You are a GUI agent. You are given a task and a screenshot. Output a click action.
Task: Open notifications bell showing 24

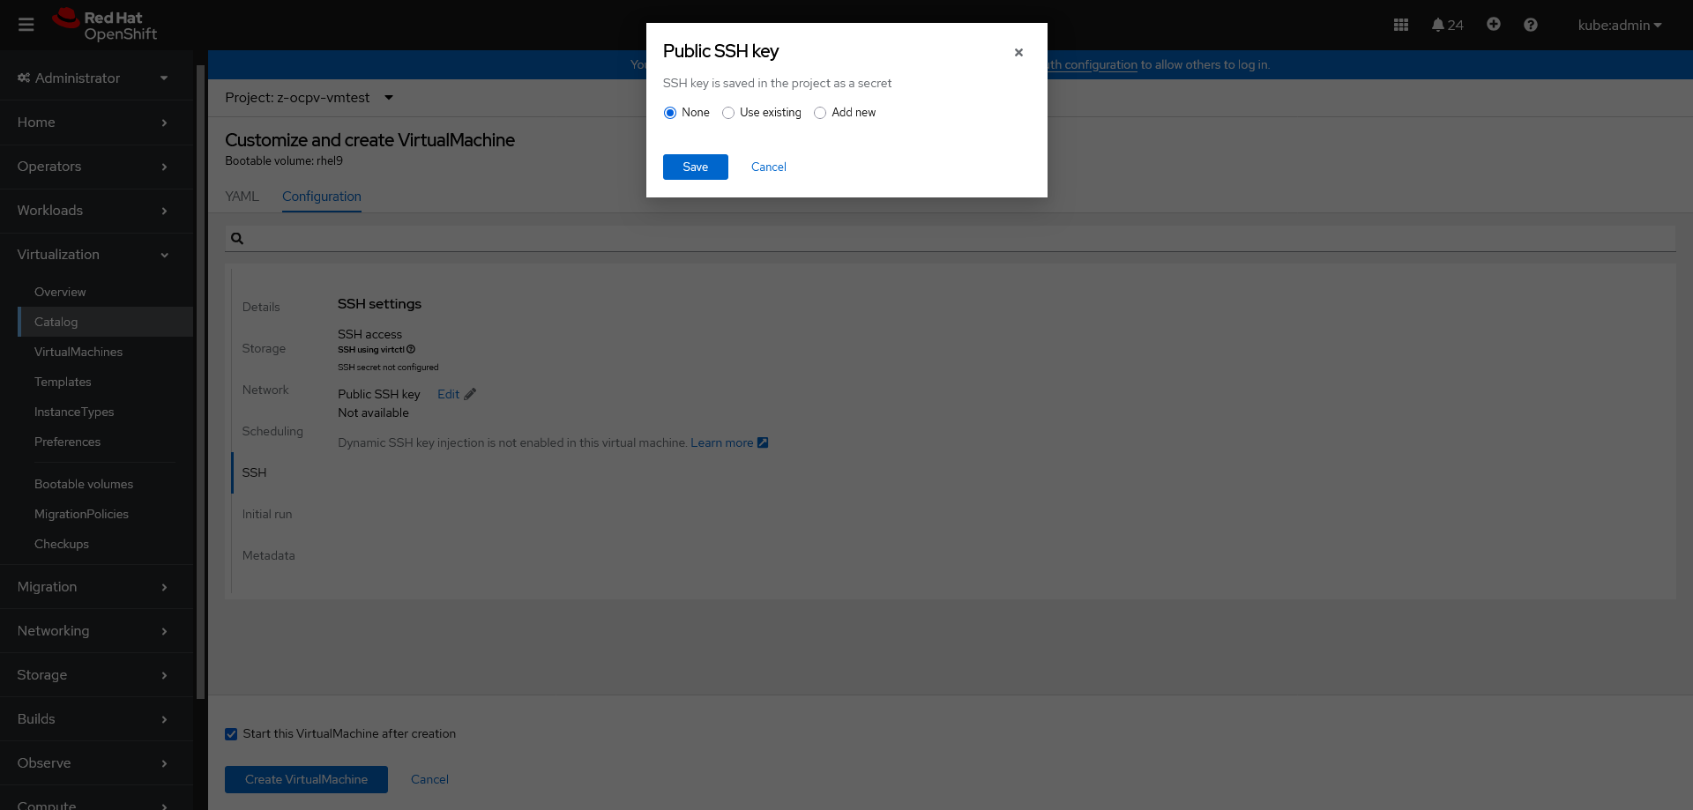(x=1447, y=25)
